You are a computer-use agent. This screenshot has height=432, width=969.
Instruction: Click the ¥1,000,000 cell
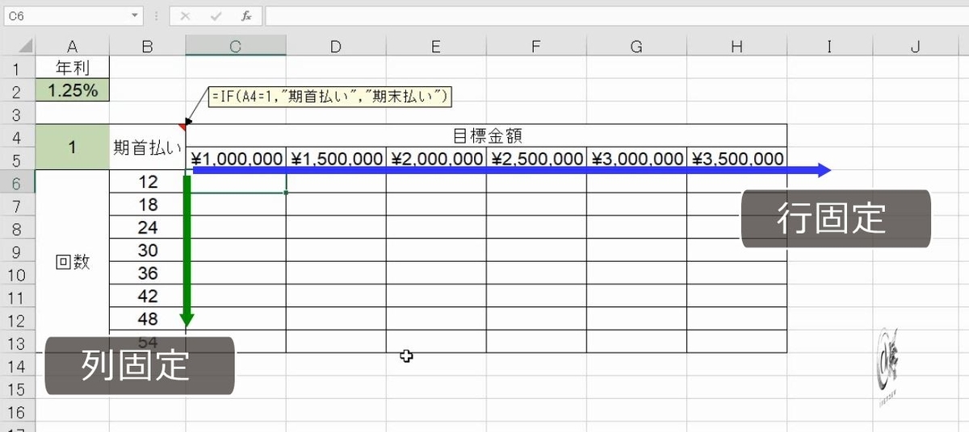pos(236,159)
